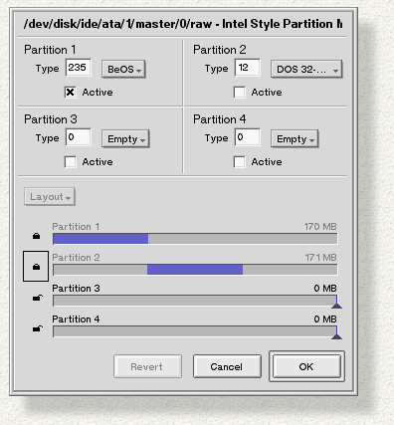The height and width of the screenshot is (425, 394).
Task: Click the Partition 3 open lock icon
Action: coord(38,298)
